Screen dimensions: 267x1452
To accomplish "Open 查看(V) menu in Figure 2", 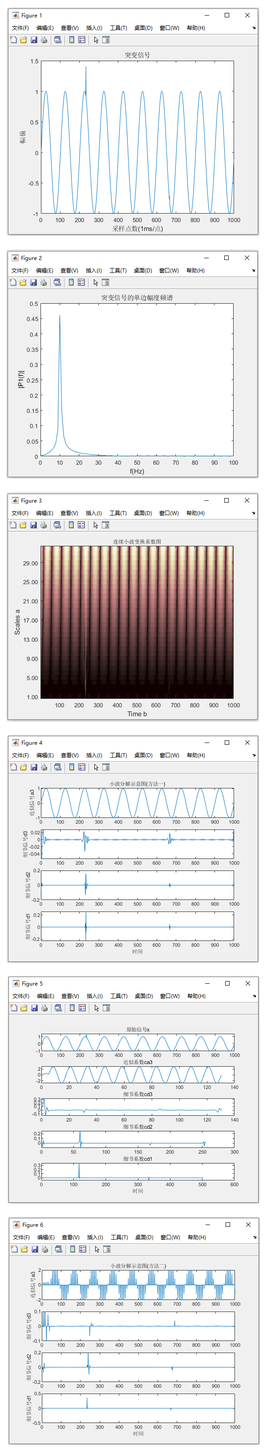I will (69, 271).
